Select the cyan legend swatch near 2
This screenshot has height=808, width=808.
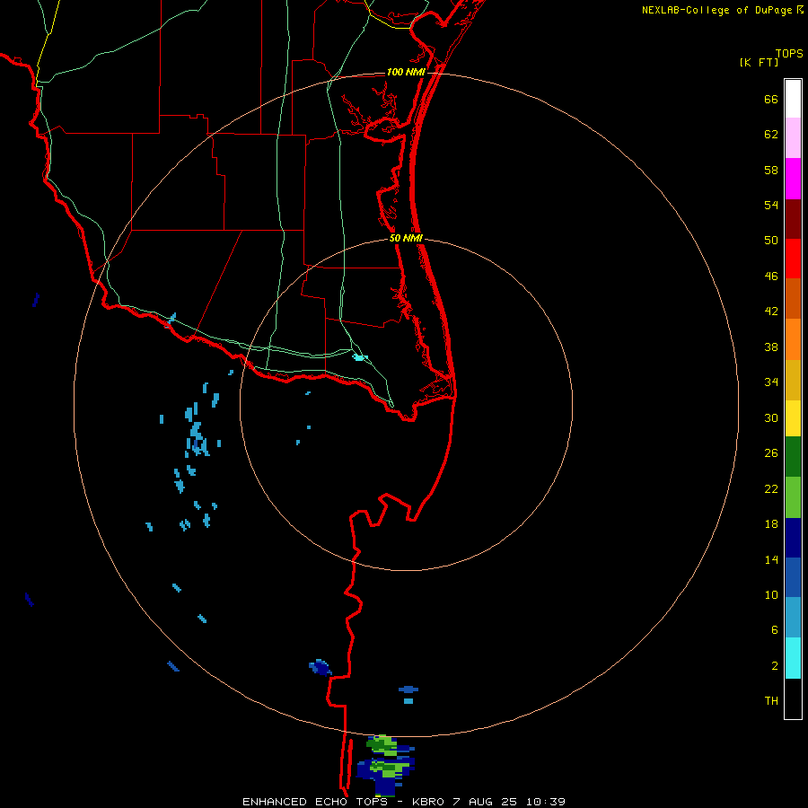click(x=793, y=658)
